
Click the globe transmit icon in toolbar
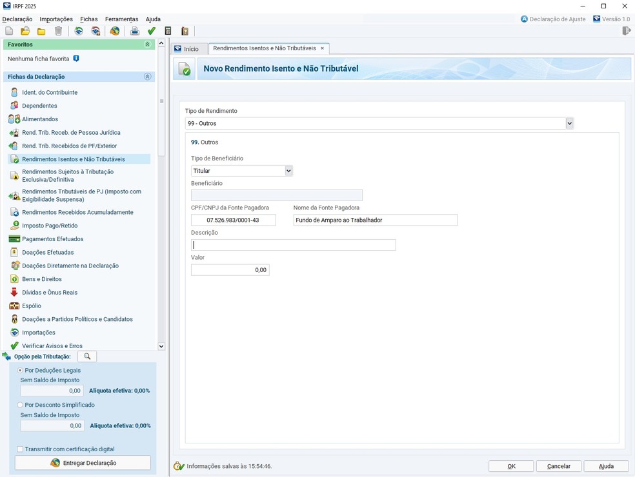tap(115, 31)
